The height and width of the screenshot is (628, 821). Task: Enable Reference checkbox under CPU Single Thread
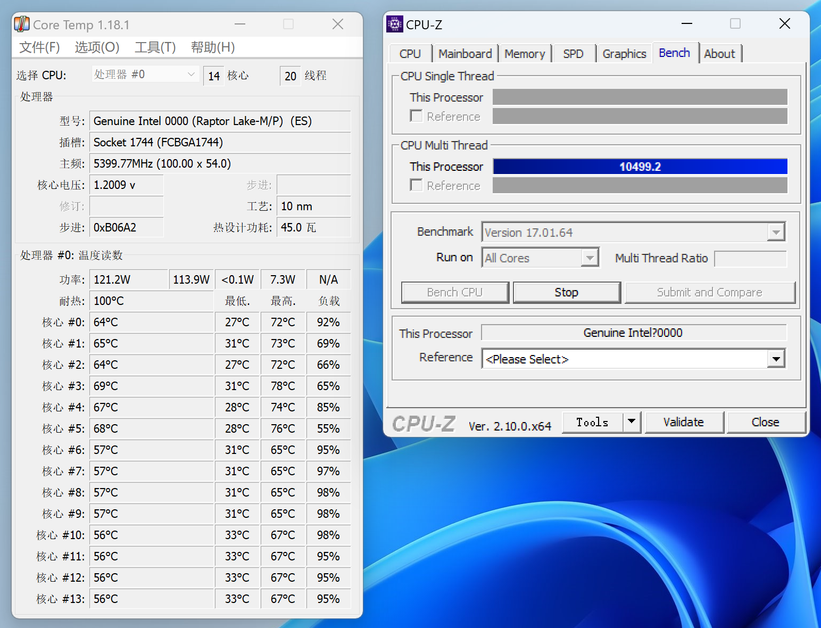[416, 116]
